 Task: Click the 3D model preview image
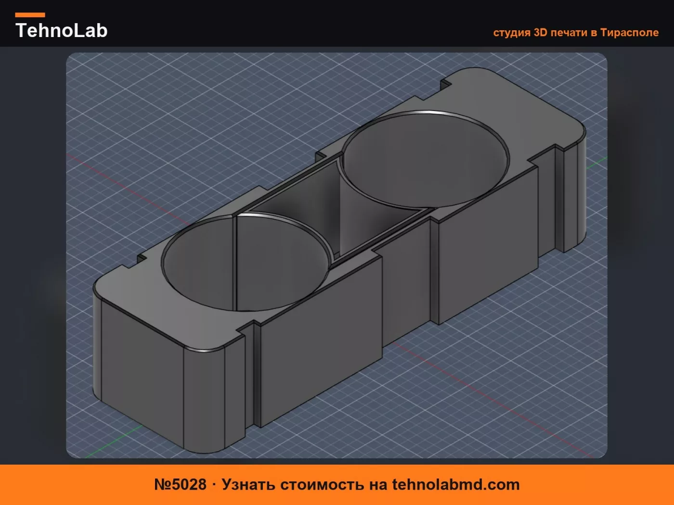pos(337,255)
